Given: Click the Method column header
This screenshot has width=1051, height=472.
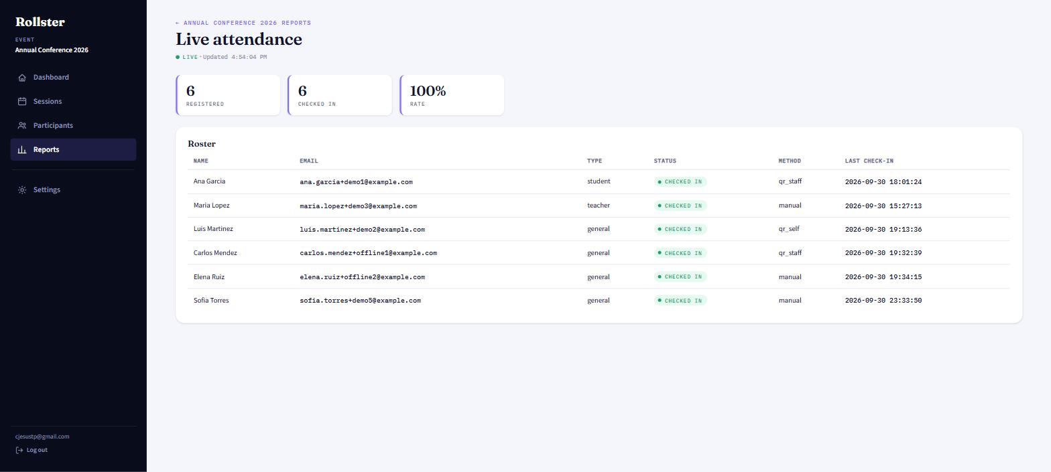Looking at the screenshot, I should point(790,161).
